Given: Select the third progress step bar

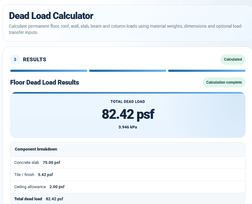Looking at the screenshot, I should (x=207, y=71).
